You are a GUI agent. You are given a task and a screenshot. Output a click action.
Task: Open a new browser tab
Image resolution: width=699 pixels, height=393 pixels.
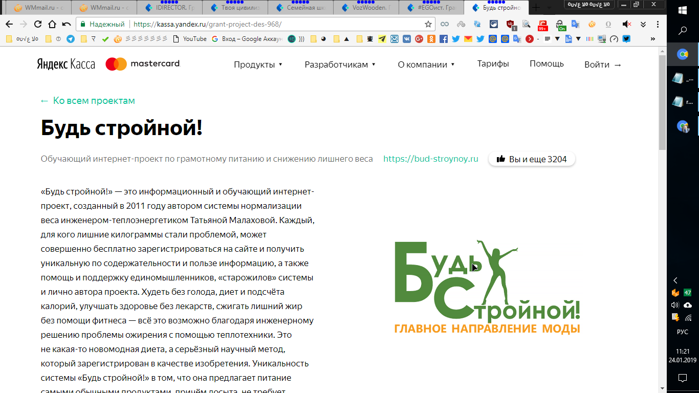coord(536,8)
